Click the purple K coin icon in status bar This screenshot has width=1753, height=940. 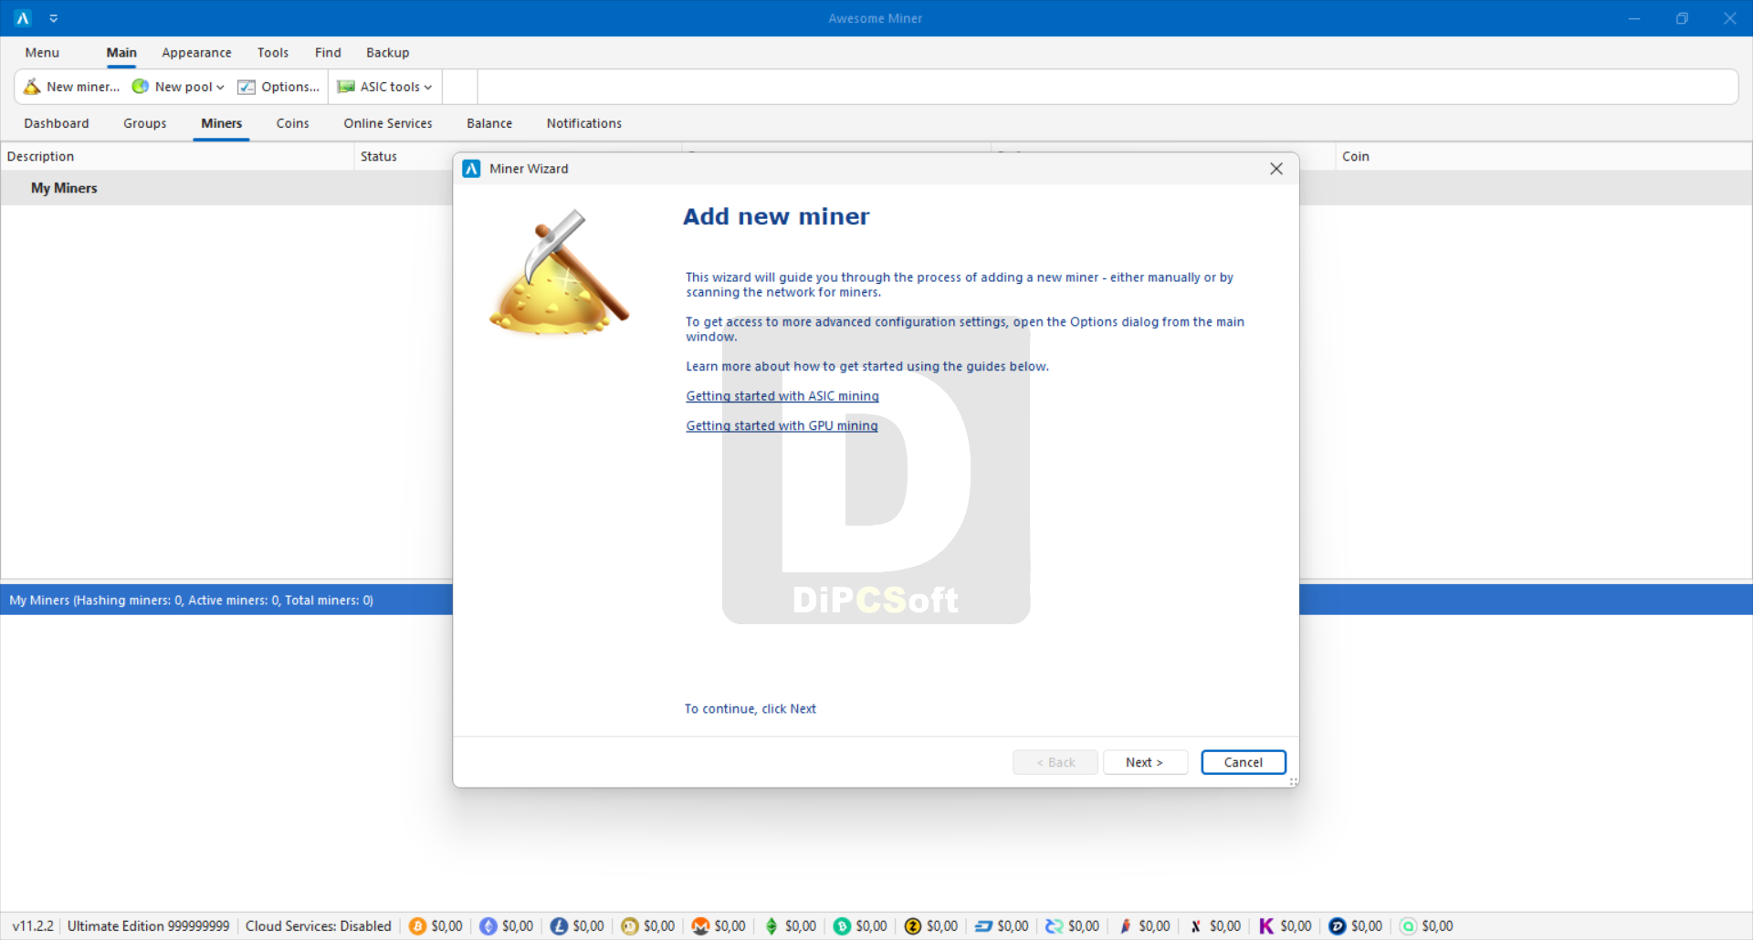coord(1266,926)
